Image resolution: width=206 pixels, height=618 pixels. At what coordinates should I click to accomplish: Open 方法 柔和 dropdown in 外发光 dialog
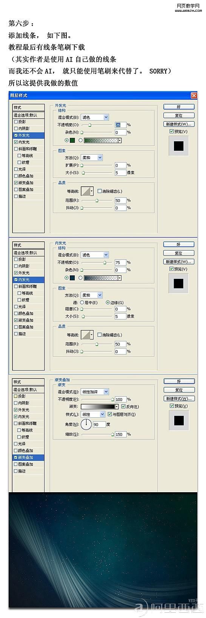pos(92,158)
